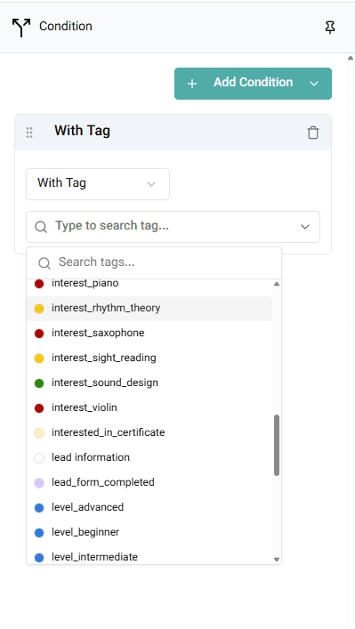Click the tag list scrollbar thumb
355x629 pixels.
pos(277,445)
